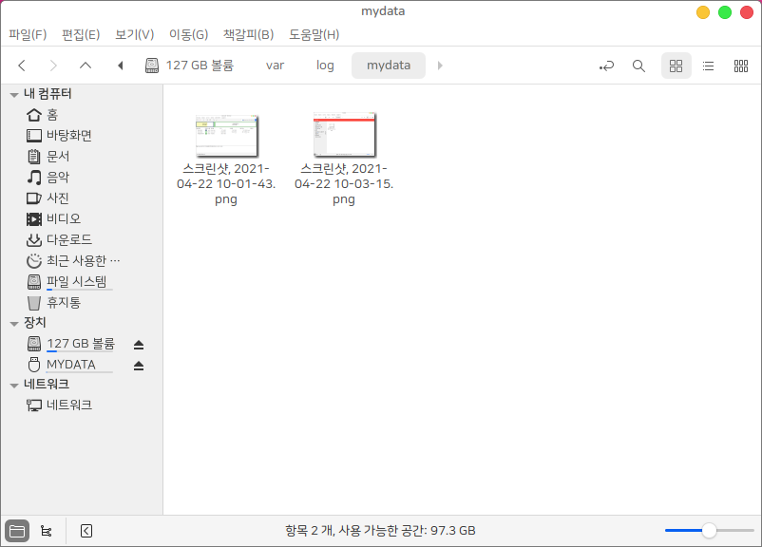Eject the MYDATA device
Viewport: 762px width, 547px height.
[x=139, y=365]
